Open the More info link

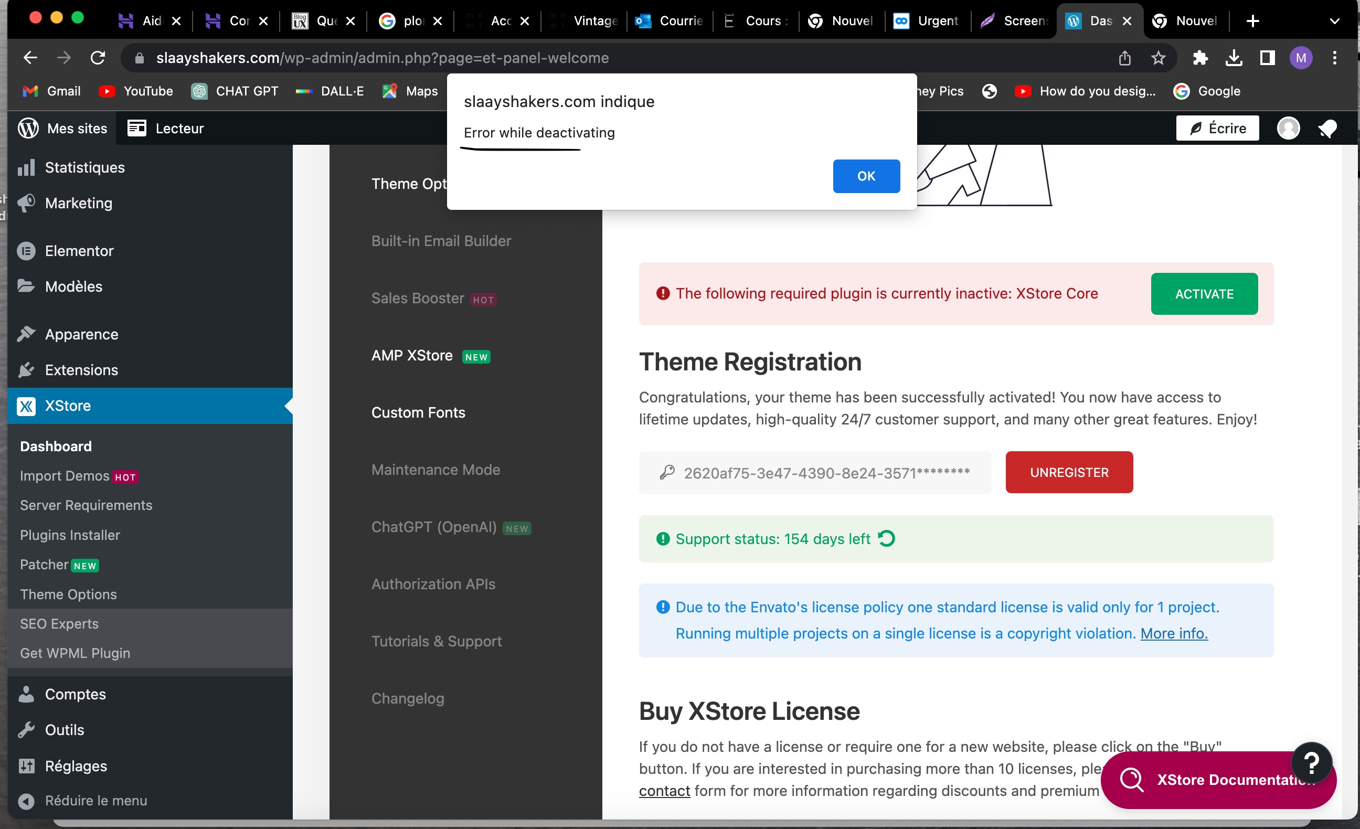pyautogui.click(x=1174, y=633)
